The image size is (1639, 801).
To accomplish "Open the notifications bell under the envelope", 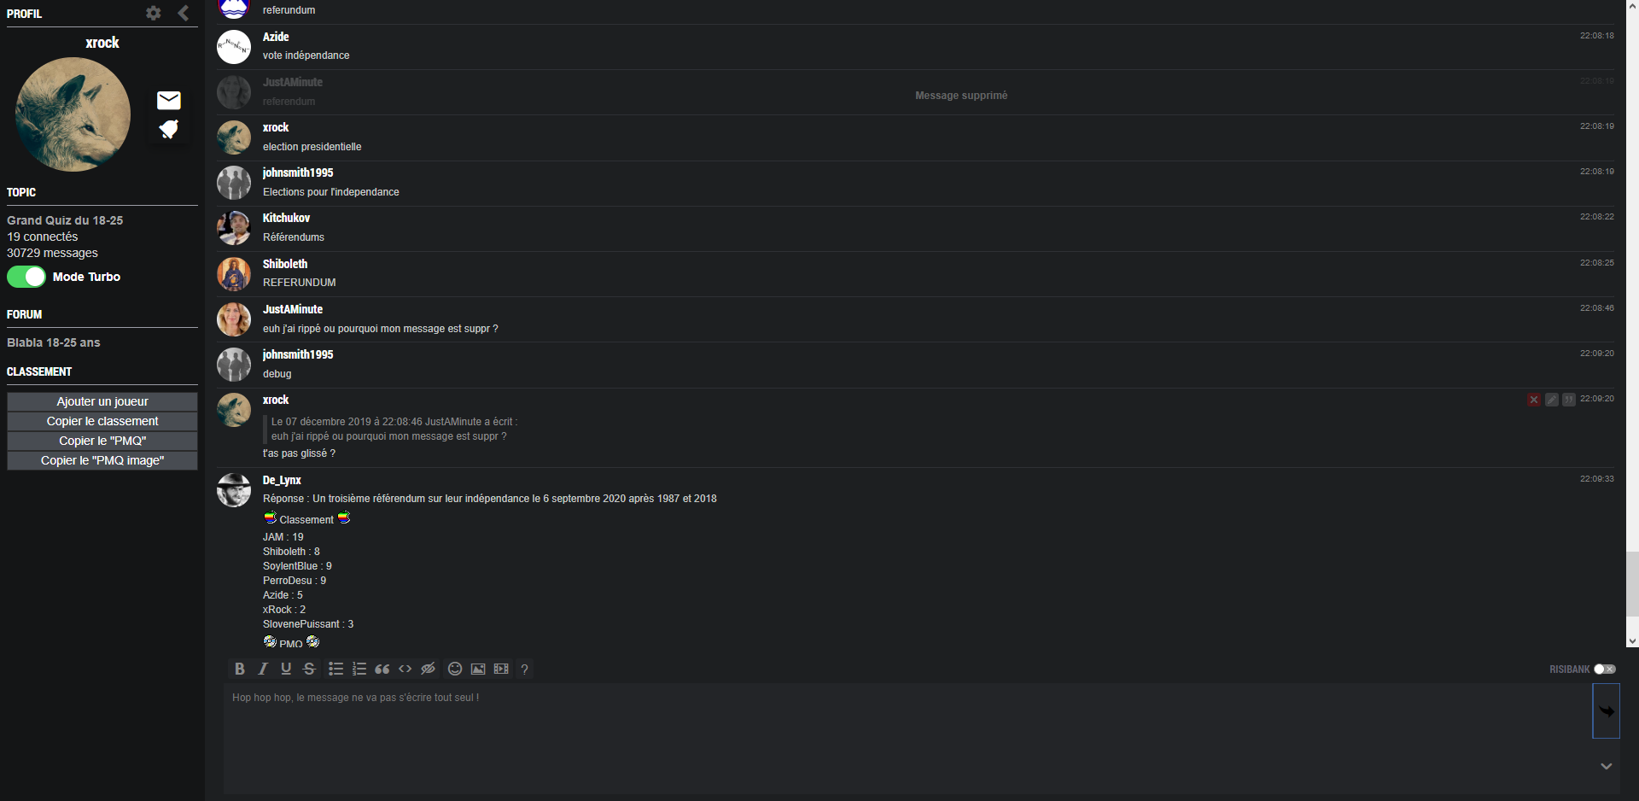I will pyautogui.click(x=169, y=129).
